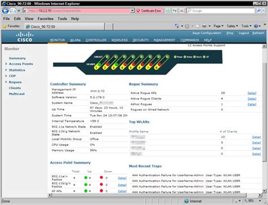Click the Cisco logo
The height and width of the screenshot is (205, 268).
[25, 37]
